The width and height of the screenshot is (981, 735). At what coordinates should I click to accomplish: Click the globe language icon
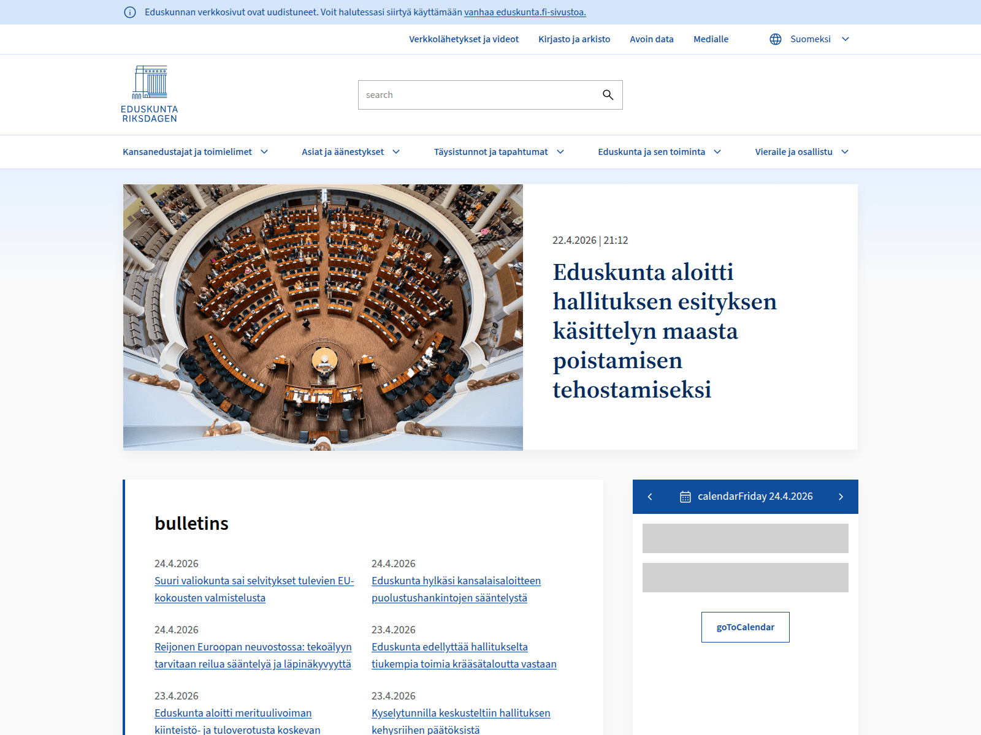(x=776, y=39)
